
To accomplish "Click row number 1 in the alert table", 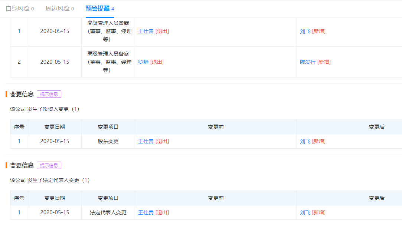I will click(19, 31).
